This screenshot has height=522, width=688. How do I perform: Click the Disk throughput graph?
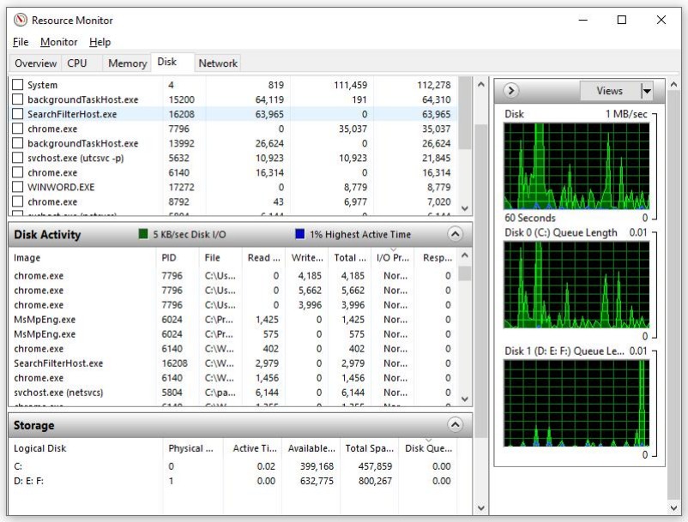(576, 166)
